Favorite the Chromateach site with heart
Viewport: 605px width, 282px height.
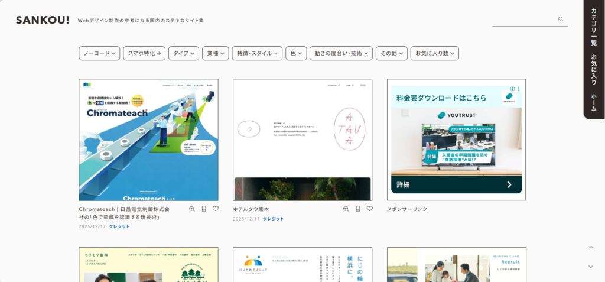(216, 209)
